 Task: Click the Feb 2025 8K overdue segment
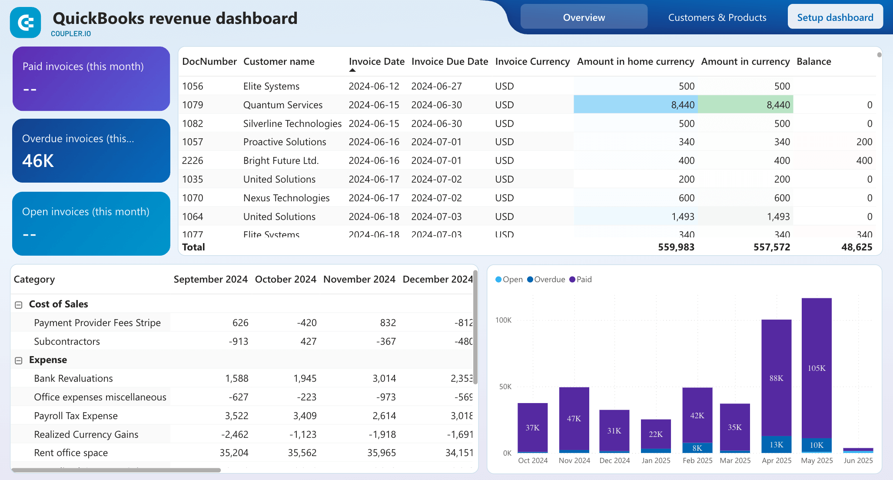click(697, 448)
